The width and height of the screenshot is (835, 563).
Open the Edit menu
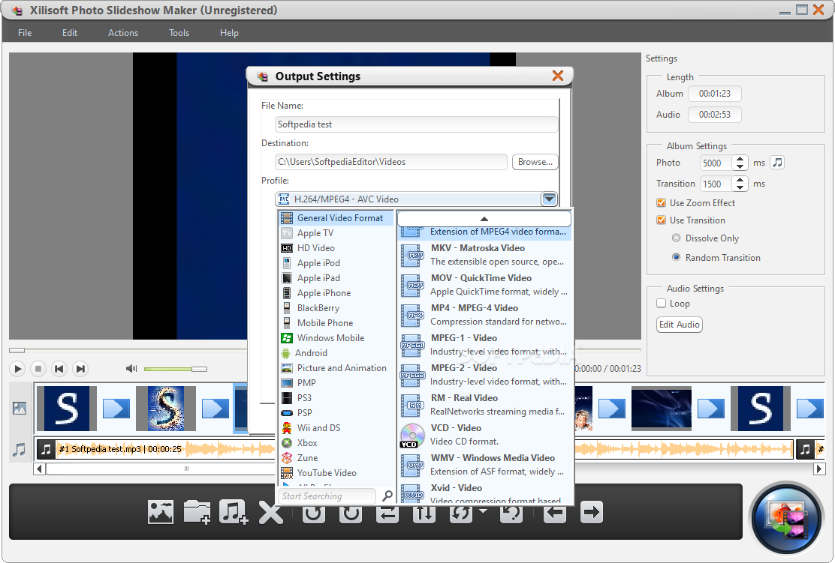pos(70,33)
